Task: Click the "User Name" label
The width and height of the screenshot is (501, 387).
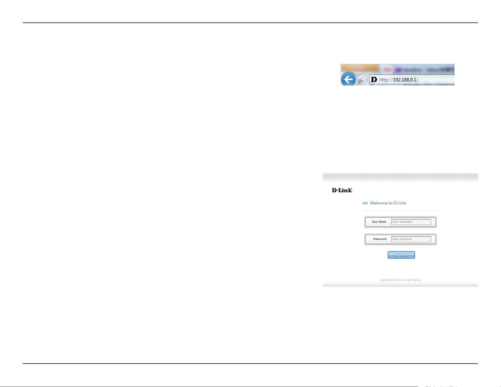Action: 379,222
